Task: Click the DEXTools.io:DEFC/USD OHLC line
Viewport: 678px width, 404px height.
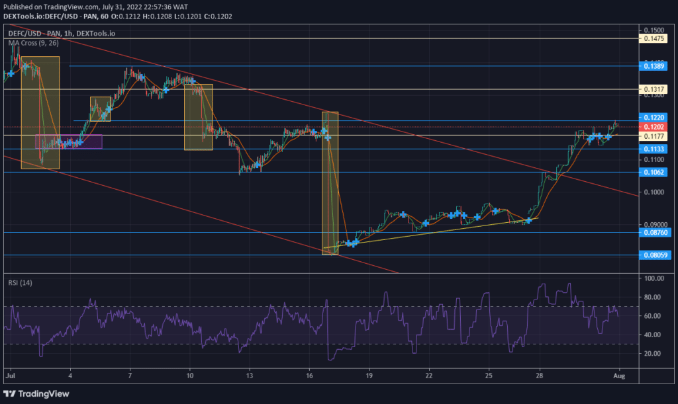Action: coord(118,17)
